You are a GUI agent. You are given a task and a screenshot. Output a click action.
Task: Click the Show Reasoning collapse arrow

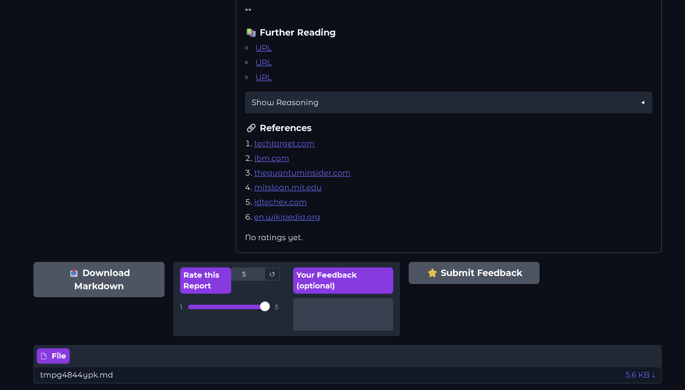[643, 103]
